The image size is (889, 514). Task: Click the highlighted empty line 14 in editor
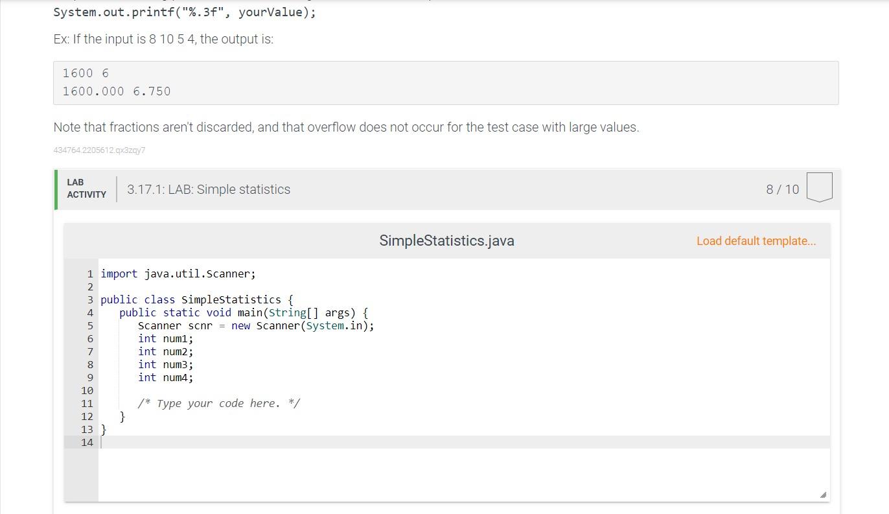(259, 442)
